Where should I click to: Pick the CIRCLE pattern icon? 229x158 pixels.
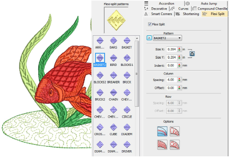[x=127, y=110]
